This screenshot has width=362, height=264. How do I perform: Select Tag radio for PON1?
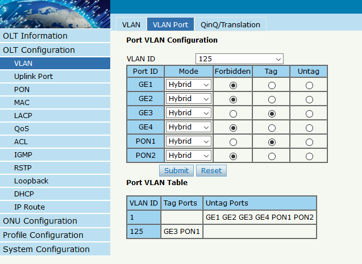[x=272, y=142]
